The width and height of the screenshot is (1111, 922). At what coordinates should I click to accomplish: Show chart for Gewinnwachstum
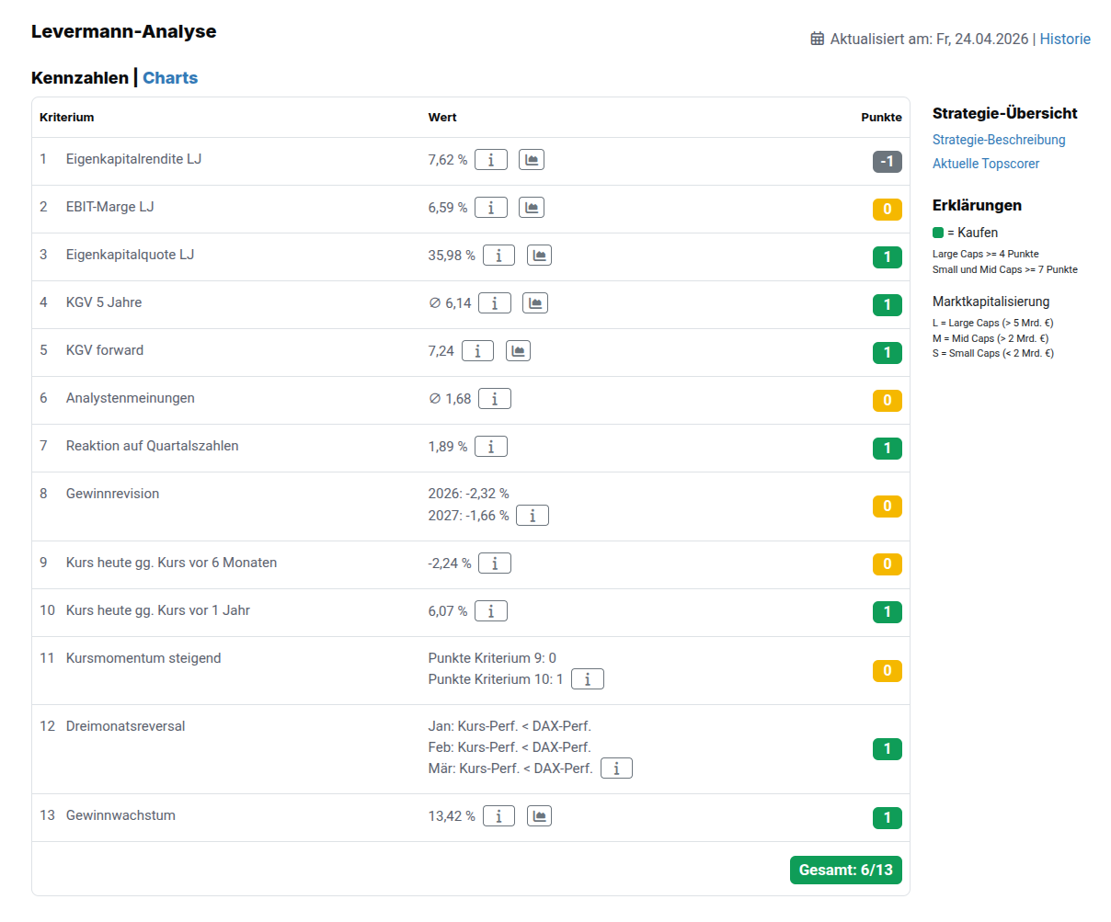[539, 816]
